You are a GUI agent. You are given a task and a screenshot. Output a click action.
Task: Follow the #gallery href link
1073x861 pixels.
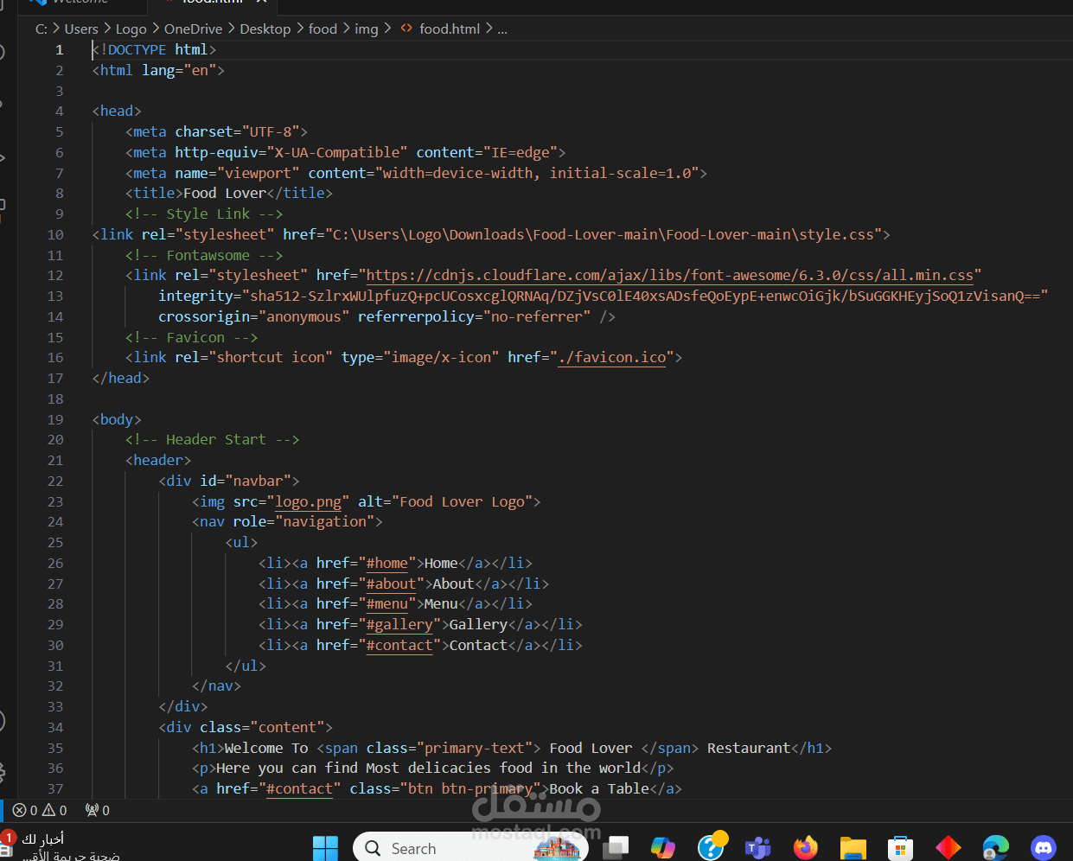click(x=399, y=624)
